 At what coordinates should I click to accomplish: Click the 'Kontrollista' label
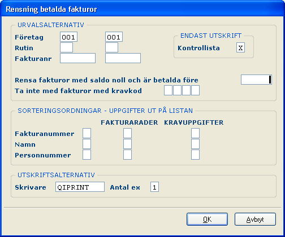[x=198, y=48]
